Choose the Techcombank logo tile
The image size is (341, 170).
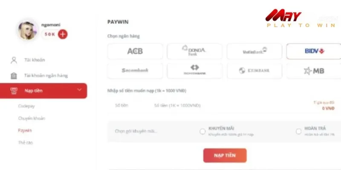[x=194, y=71]
